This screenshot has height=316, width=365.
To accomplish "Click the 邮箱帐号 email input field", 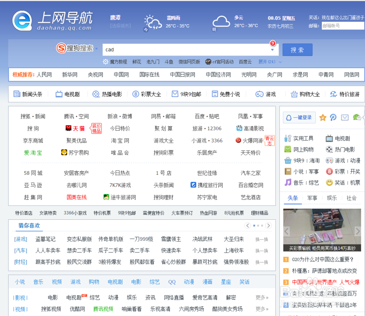I will [x=343, y=26].
